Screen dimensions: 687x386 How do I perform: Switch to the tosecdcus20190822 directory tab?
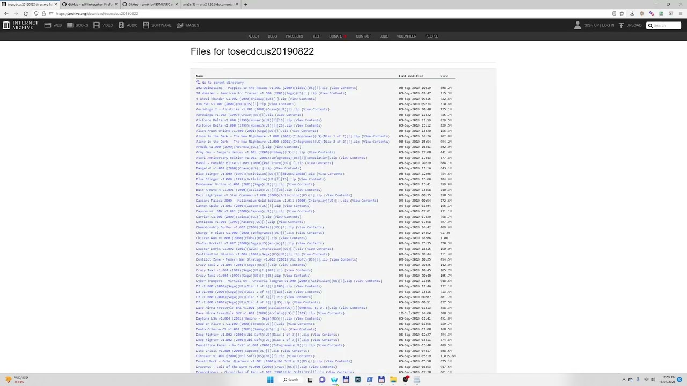(28, 4)
